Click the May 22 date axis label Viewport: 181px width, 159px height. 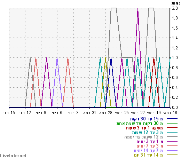click(138, 113)
